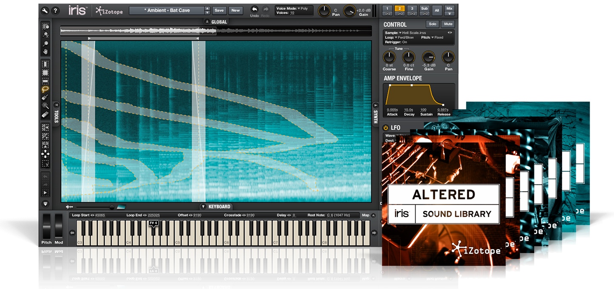This screenshot has width=614, height=289.
Task: Click the horizontal zoom slider handle
Action: (x=112, y=207)
